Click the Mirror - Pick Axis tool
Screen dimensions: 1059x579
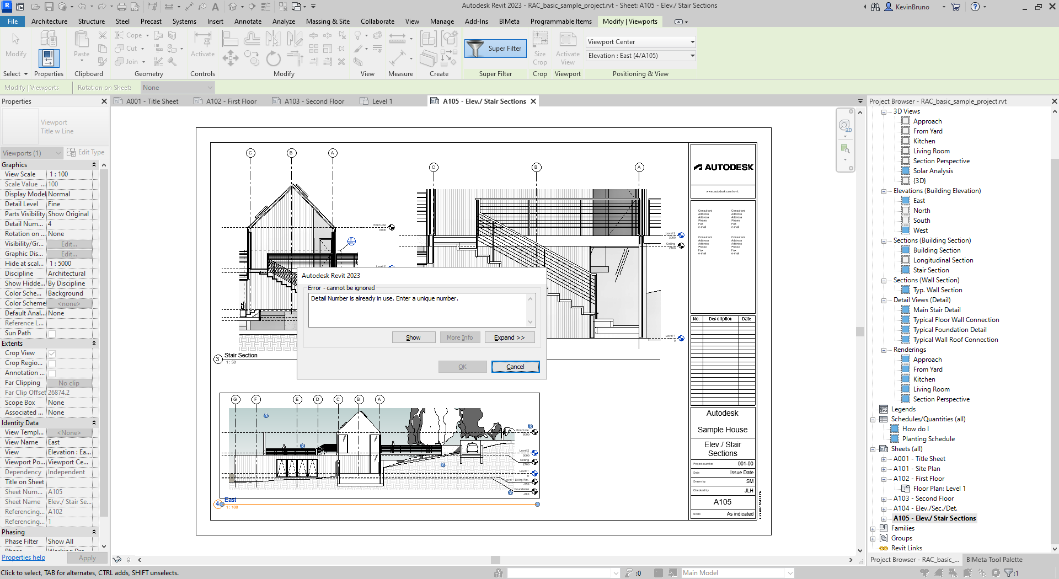tap(273, 39)
